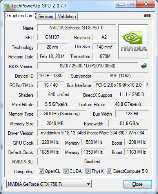Click the GPU field showing GM107
Image resolution: width=158 pixels, height=194 pixels.
53,37
